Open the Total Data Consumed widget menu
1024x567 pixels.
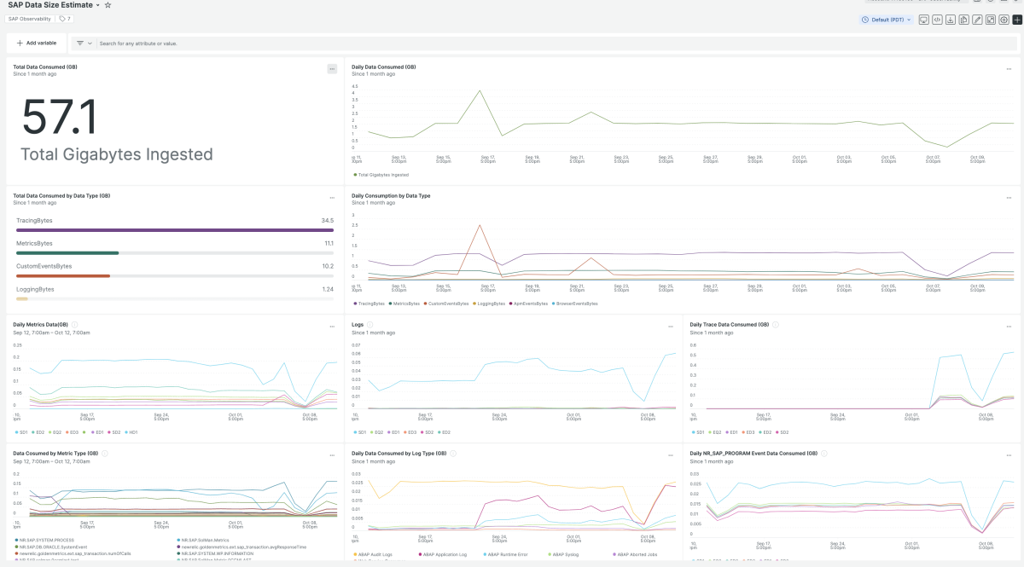(x=332, y=69)
